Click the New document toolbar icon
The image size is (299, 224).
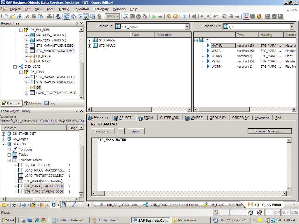pyautogui.click(x=6, y=16)
